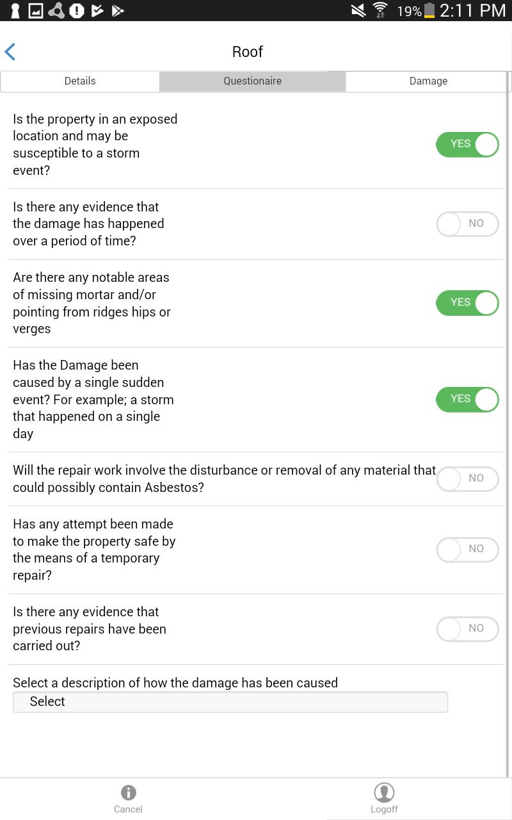Tap the octagon exclamation alert icon in status bar

tap(76, 10)
